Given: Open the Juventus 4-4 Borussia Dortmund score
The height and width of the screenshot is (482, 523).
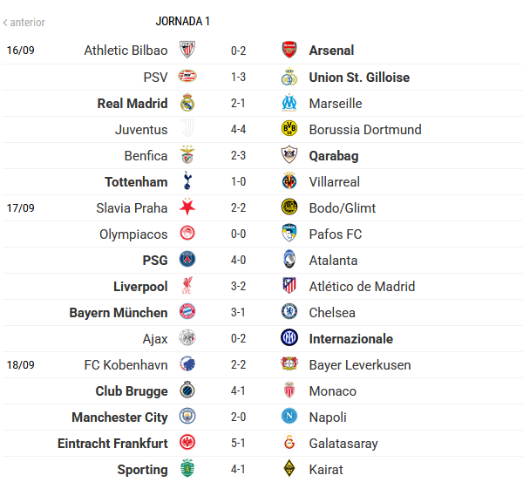Looking at the screenshot, I should [238, 129].
